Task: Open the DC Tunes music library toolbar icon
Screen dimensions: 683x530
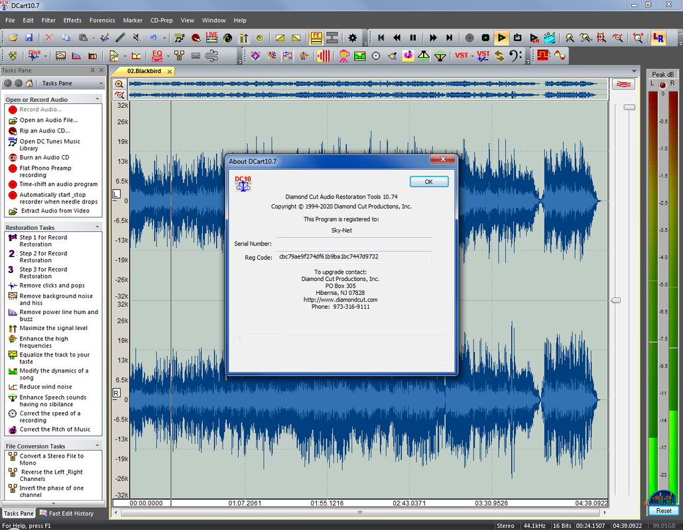Action: [179, 38]
